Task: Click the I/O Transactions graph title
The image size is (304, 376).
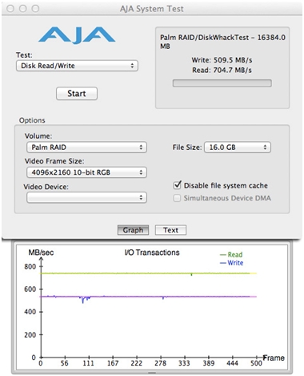Action: (x=152, y=253)
